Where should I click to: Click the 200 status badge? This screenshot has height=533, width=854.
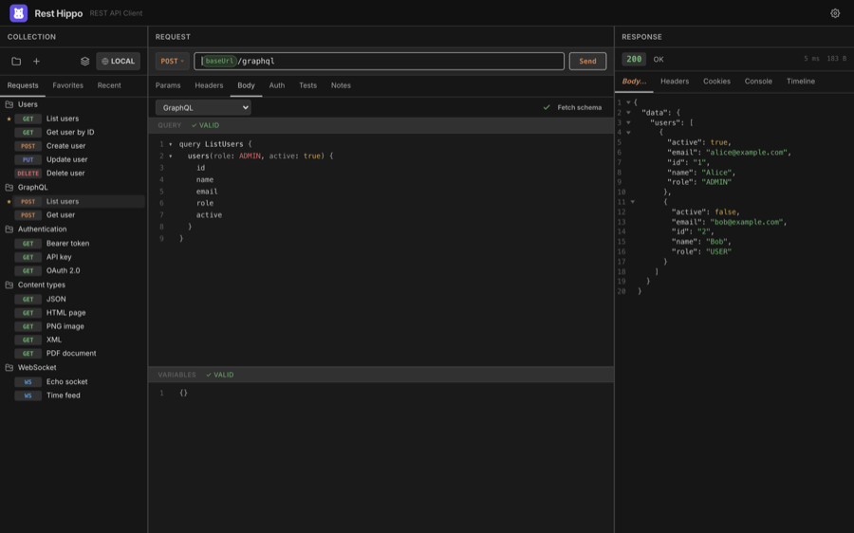click(x=634, y=59)
